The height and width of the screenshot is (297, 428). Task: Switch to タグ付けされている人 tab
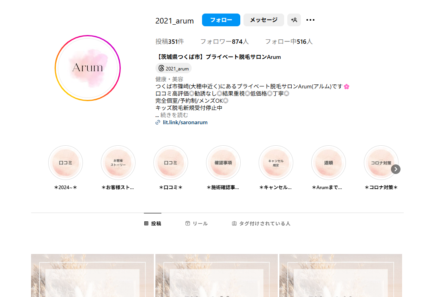click(x=261, y=223)
